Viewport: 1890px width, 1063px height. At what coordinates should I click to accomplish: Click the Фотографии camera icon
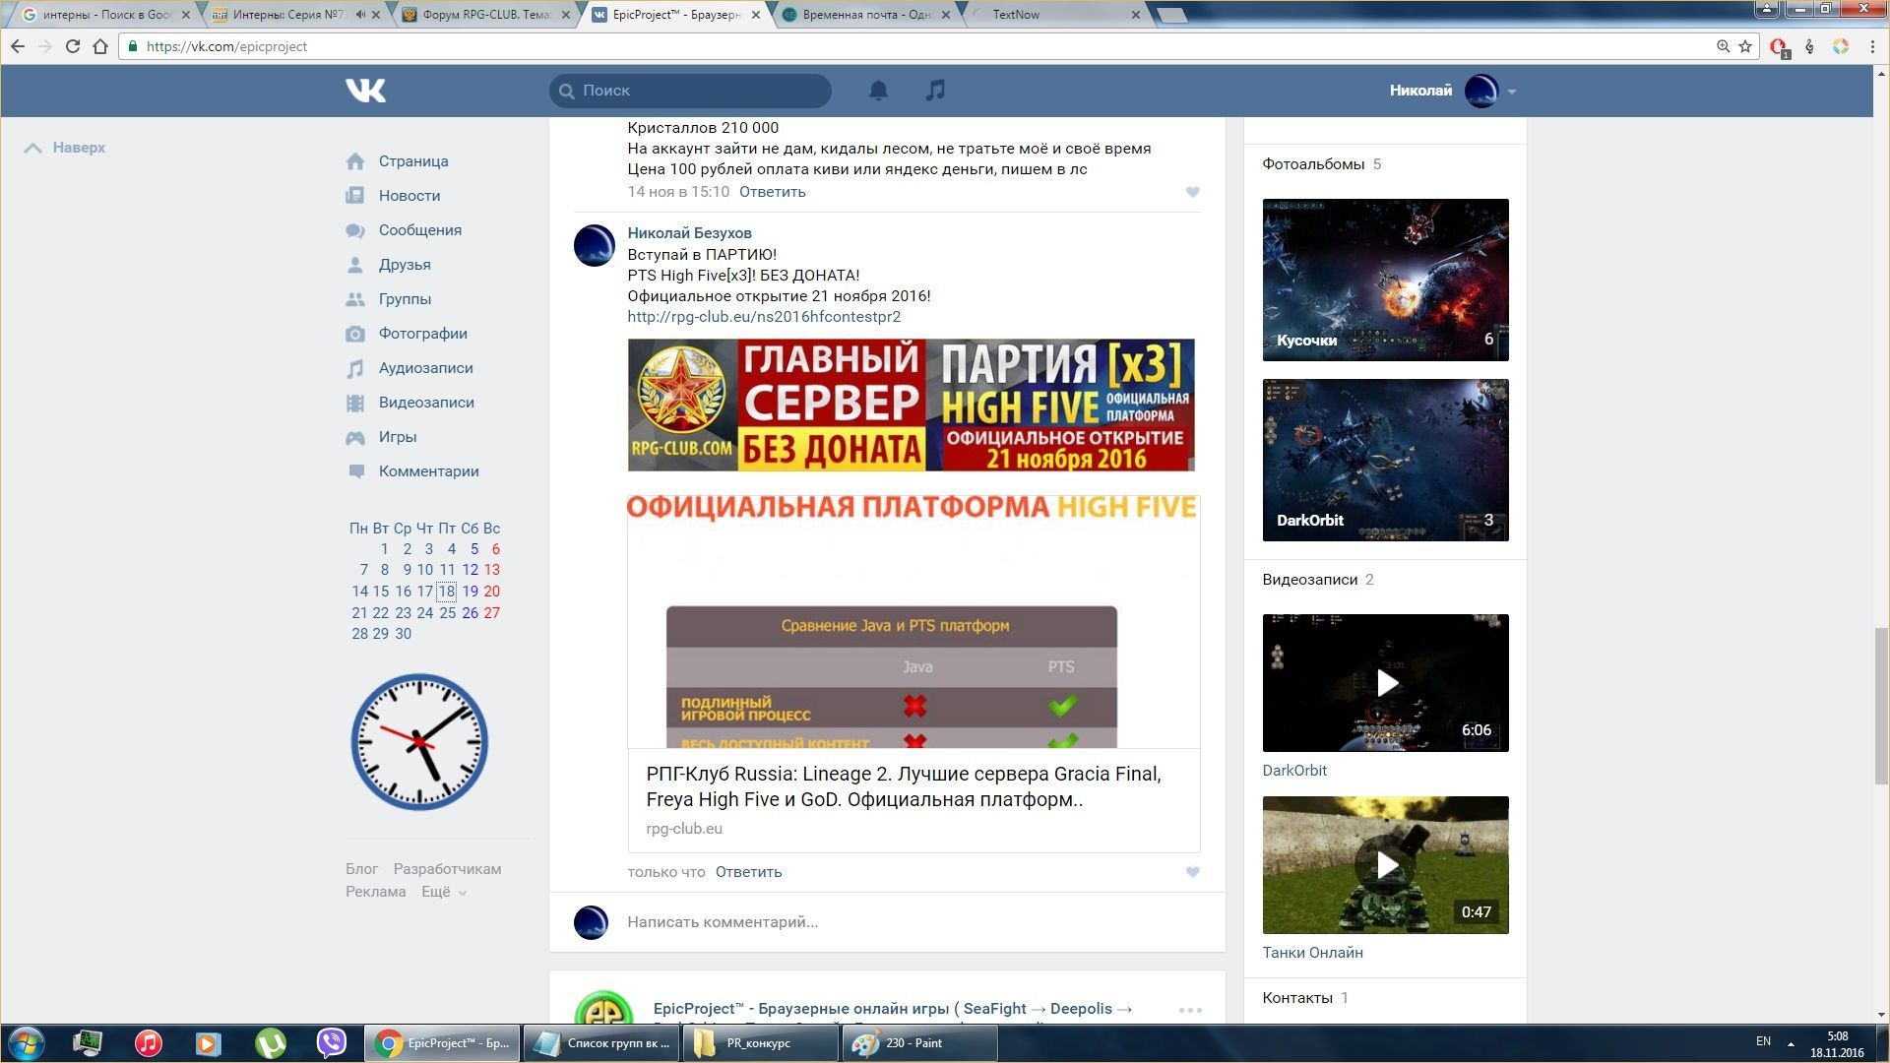point(355,334)
